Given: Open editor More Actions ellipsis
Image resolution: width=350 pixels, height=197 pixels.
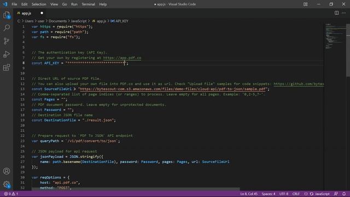Looking at the screenshot, I should [x=344, y=13].
